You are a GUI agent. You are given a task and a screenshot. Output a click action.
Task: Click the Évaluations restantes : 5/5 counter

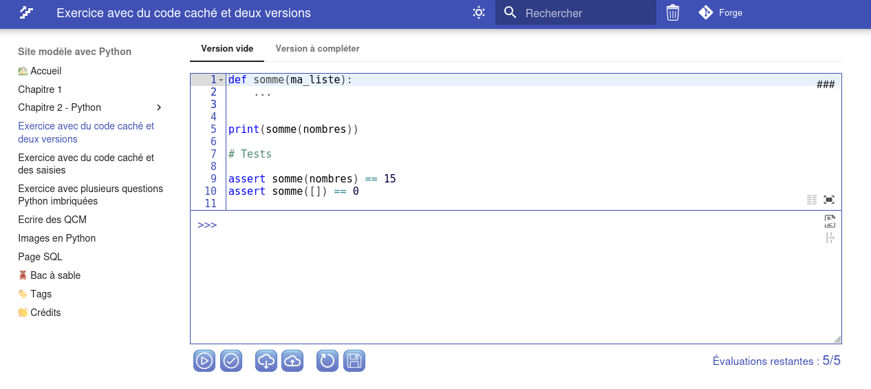[x=777, y=361]
